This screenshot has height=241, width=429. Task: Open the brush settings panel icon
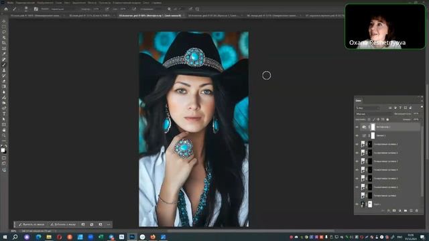pos(36,9)
